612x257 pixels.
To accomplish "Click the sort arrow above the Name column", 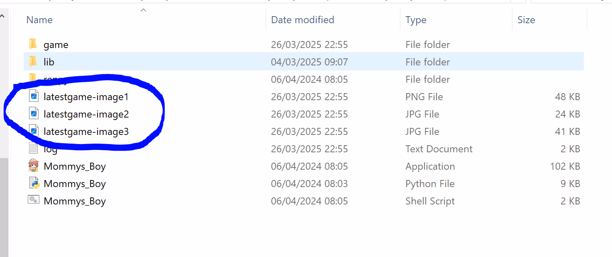I will point(144,10).
